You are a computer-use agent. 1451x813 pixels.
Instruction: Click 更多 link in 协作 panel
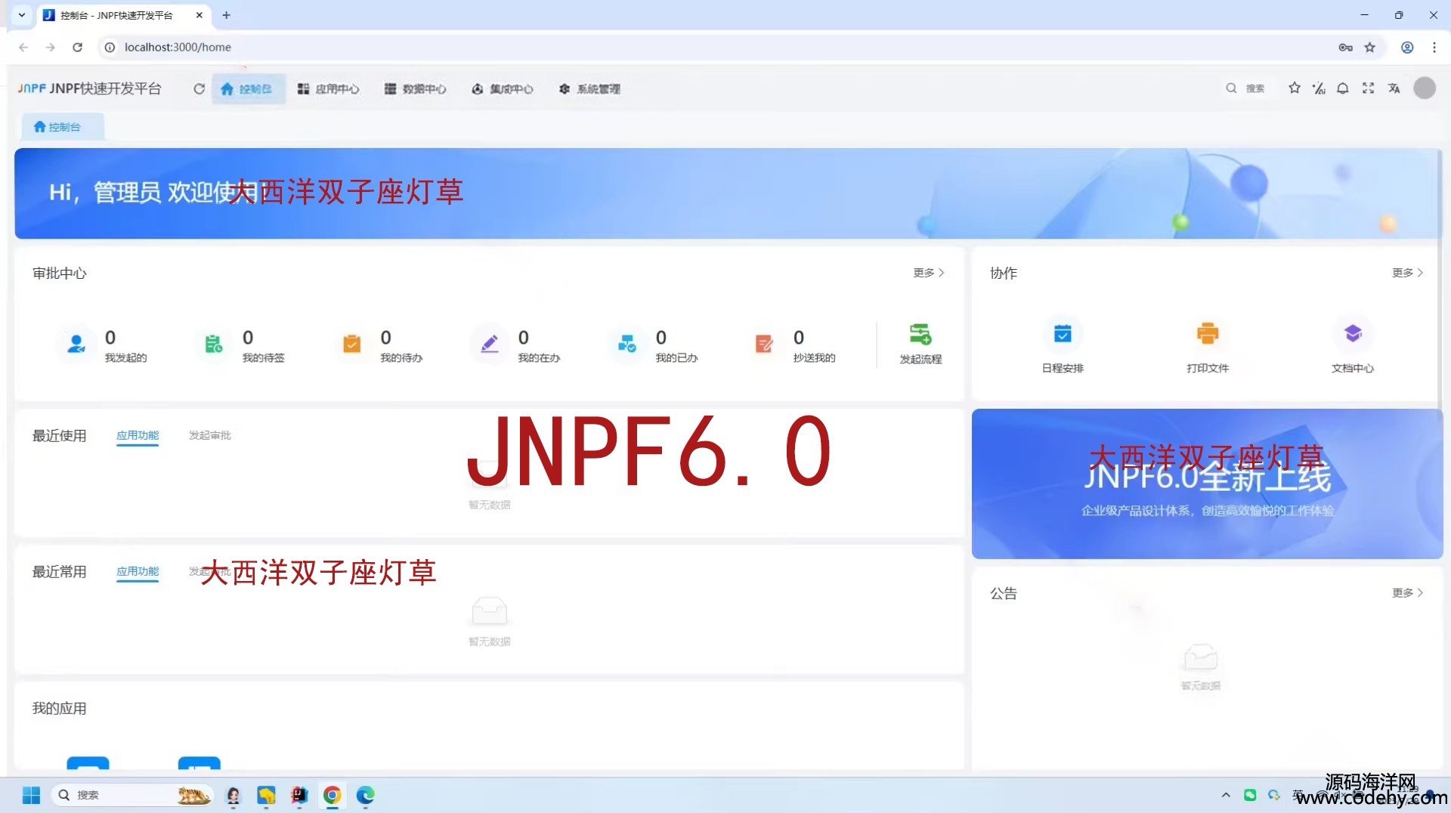pyautogui.click(x=1408, y=273)
